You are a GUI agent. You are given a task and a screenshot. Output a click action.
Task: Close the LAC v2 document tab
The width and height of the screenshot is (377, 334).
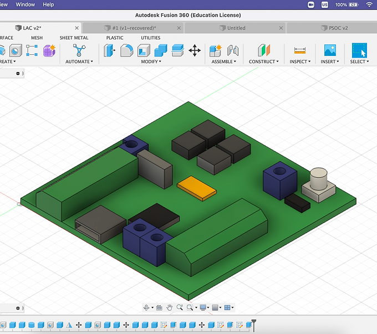(x=77, y=28)
